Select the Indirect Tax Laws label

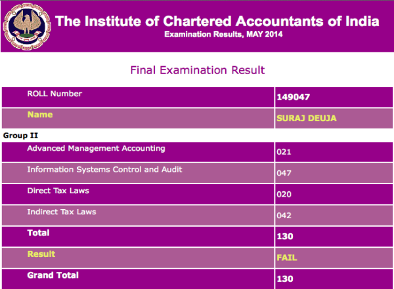tap(61, 212)
